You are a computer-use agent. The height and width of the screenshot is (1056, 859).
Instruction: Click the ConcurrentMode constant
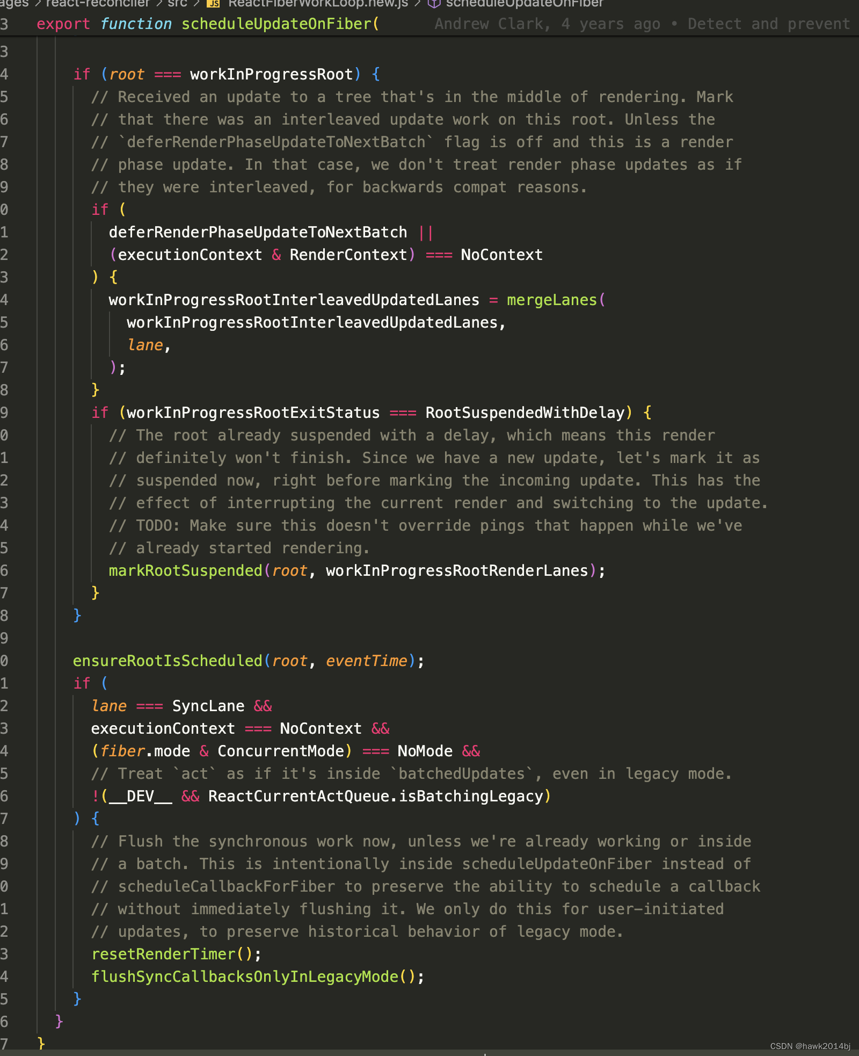tap(281, 751)
